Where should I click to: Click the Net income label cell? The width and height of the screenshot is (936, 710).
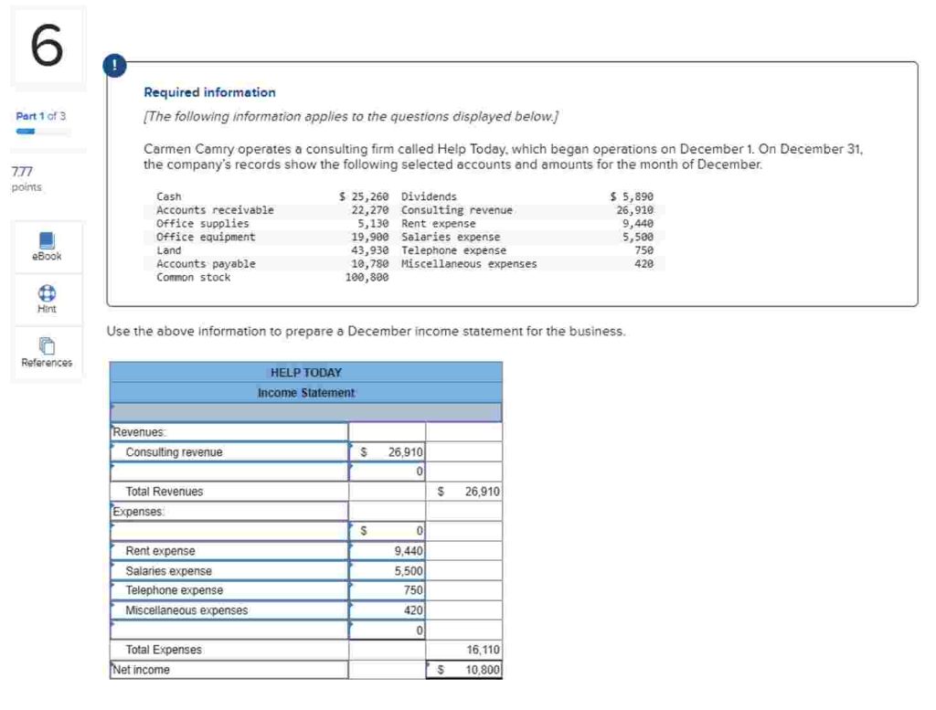(x=229, y=670)
